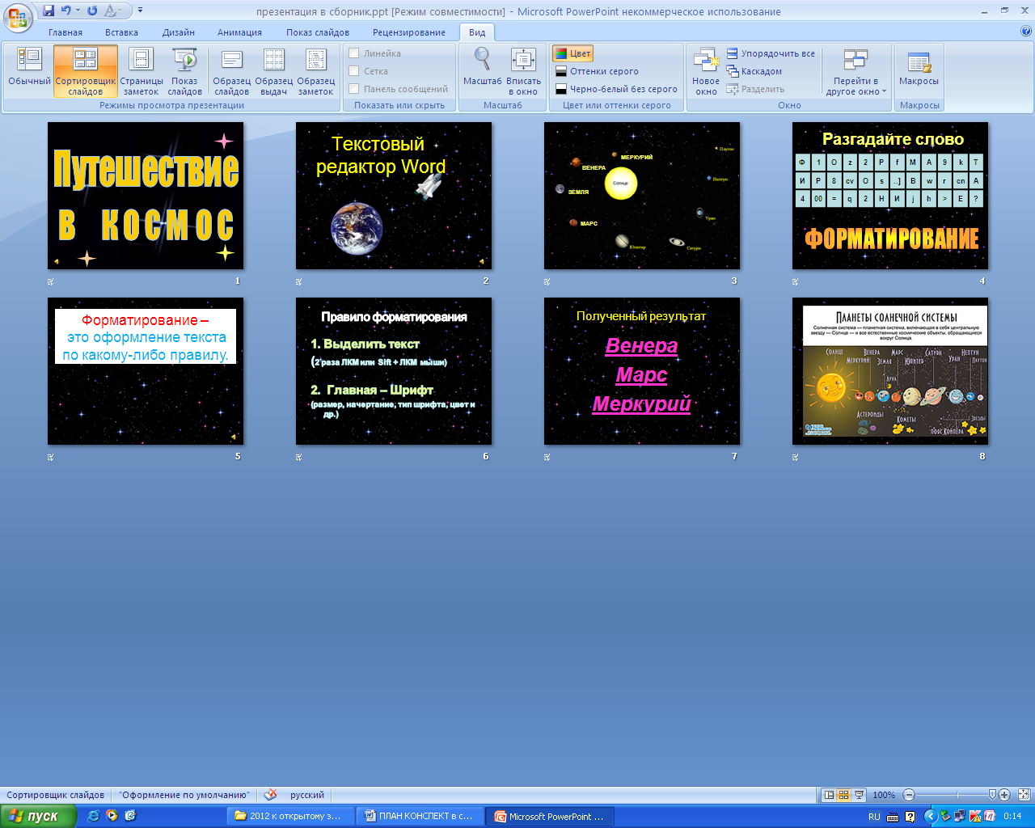
Task: Start slide show from status bar button
Action: point(859,795)
